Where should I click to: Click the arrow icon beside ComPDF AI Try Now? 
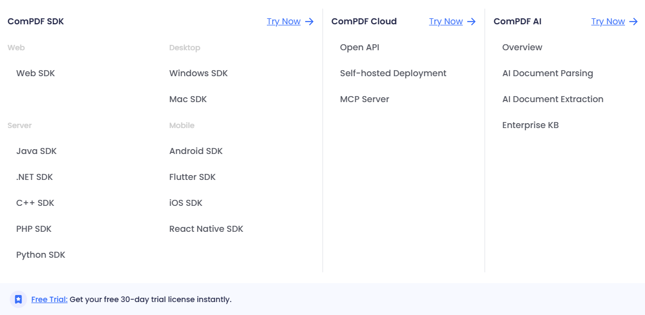[634, 22]
